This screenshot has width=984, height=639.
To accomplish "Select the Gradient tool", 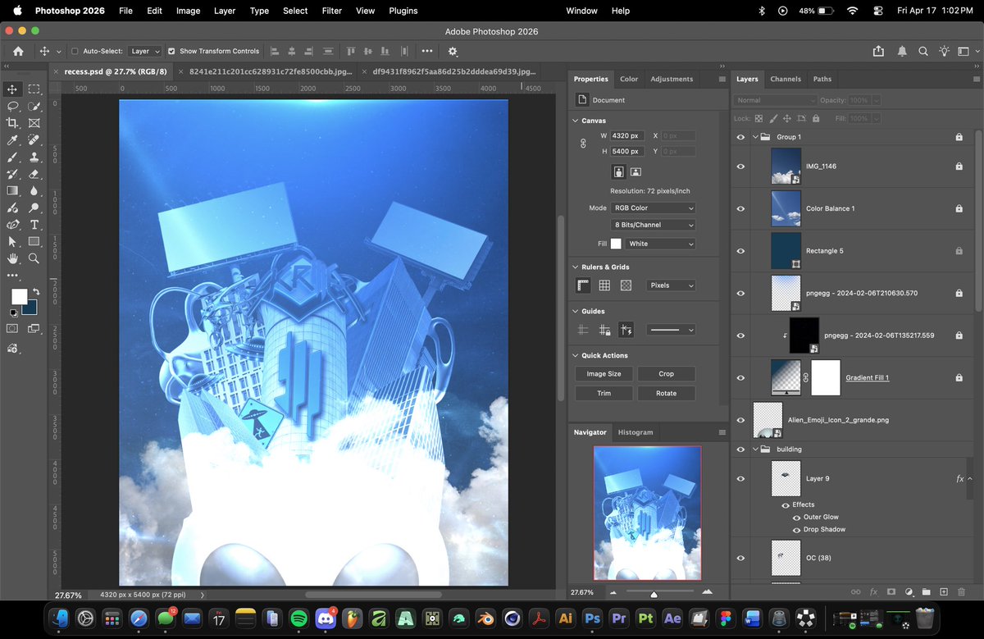I will 12,190.
